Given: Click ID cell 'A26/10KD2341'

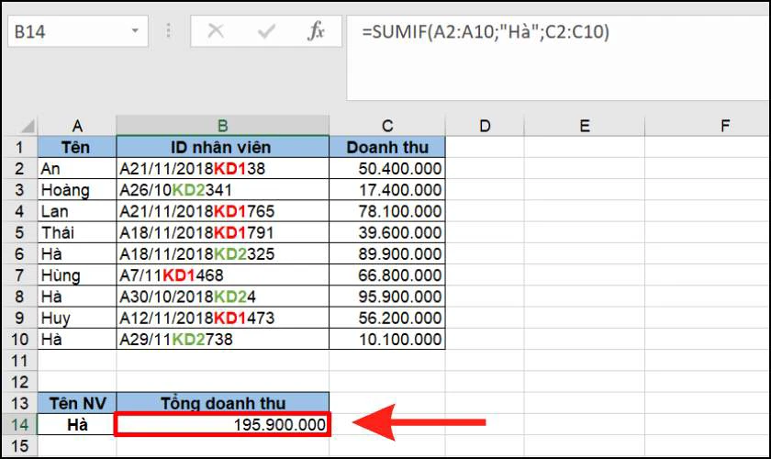Looking at the screenshot, I should pos(223,190).
